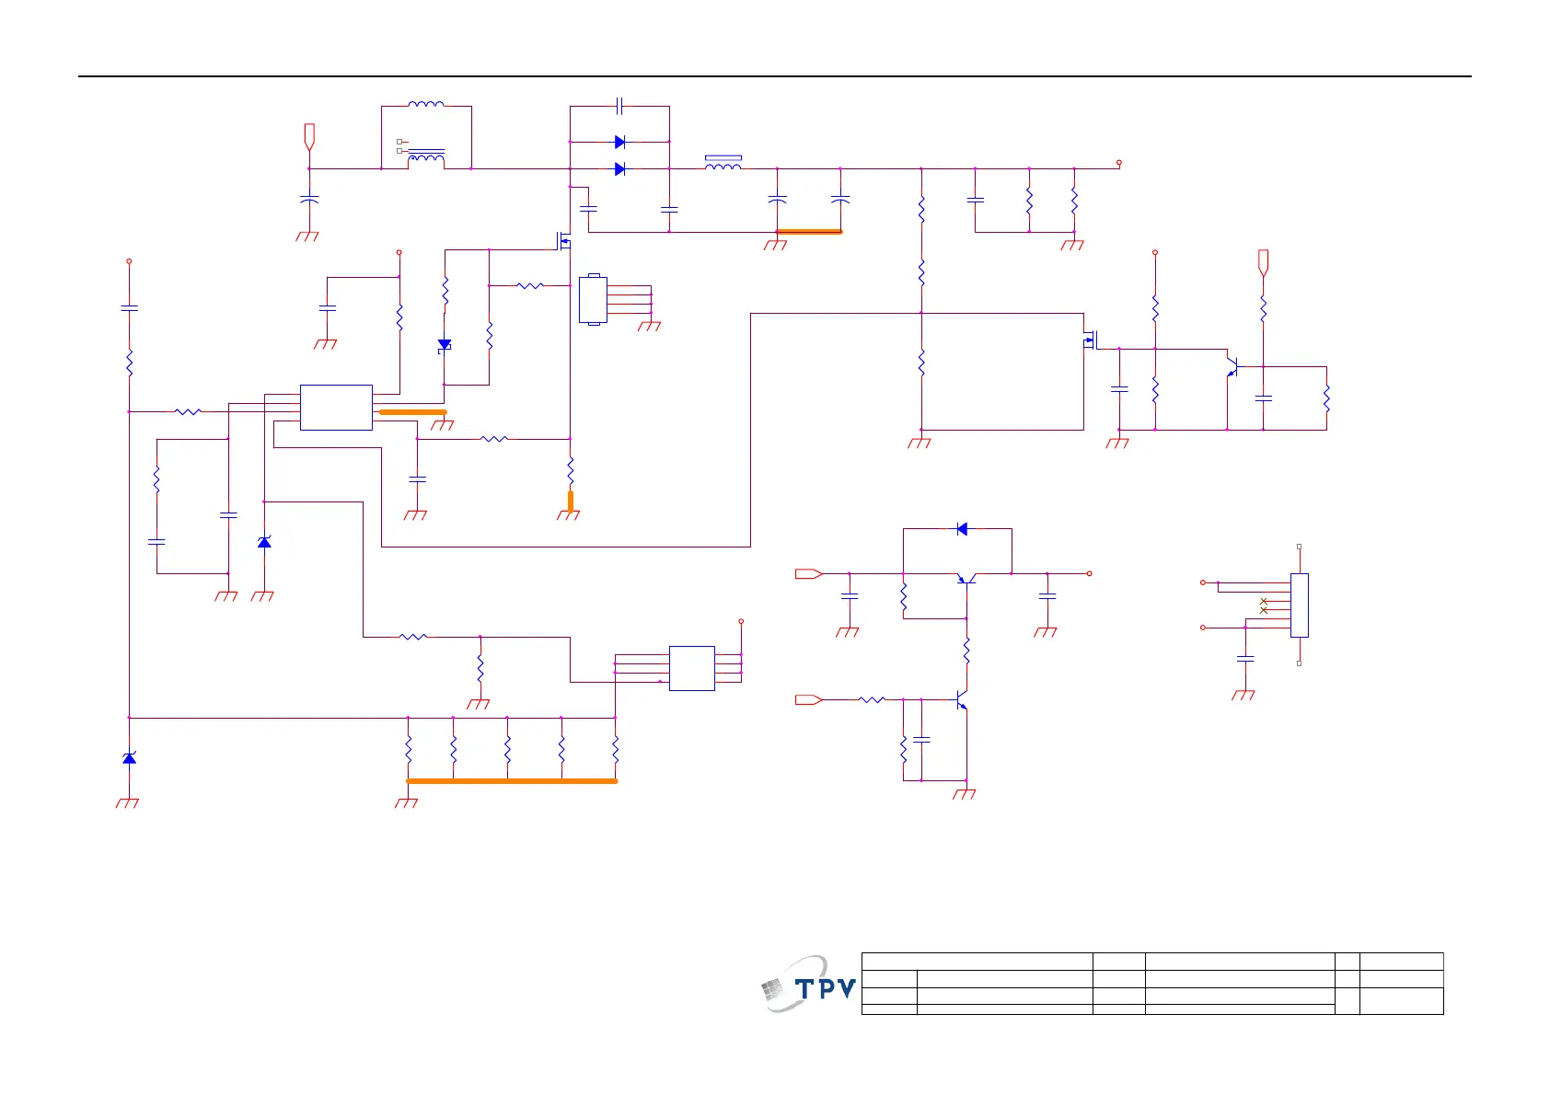Image resolution: width=1550 pixels, height=1095 pixels.
Task: Select the ferrite inductor after the twin diodes
Action: pos(723,163)
